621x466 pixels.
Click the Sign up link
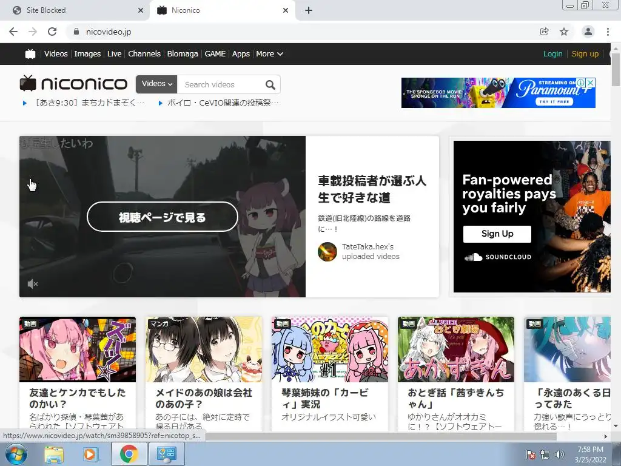coord(585,54)
